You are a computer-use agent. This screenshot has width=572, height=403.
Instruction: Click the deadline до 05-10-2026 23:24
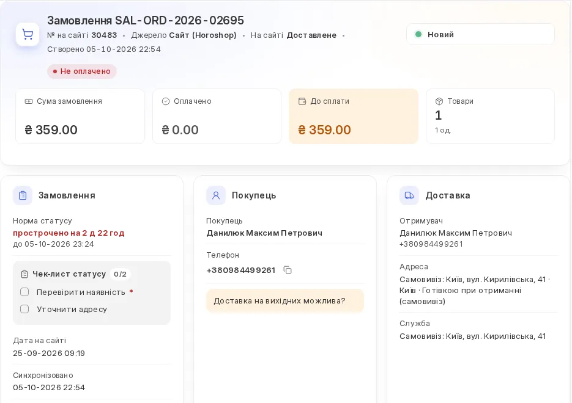tap(54, 244)
